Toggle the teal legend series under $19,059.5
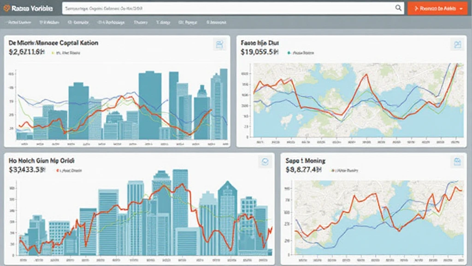Image resolution: width=472 pixels, height=266 pixels. click(x=289, y=53)
